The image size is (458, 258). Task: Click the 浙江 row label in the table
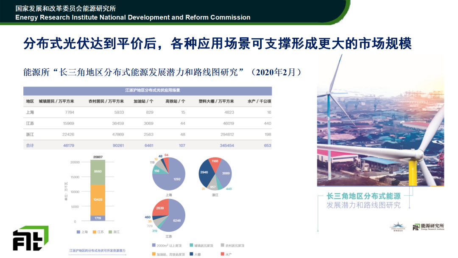click(x=30, y=135)
